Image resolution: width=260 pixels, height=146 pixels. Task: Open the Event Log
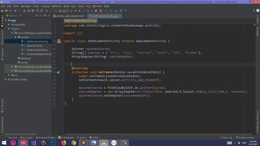pyautogui.click(x=225, y=137)
